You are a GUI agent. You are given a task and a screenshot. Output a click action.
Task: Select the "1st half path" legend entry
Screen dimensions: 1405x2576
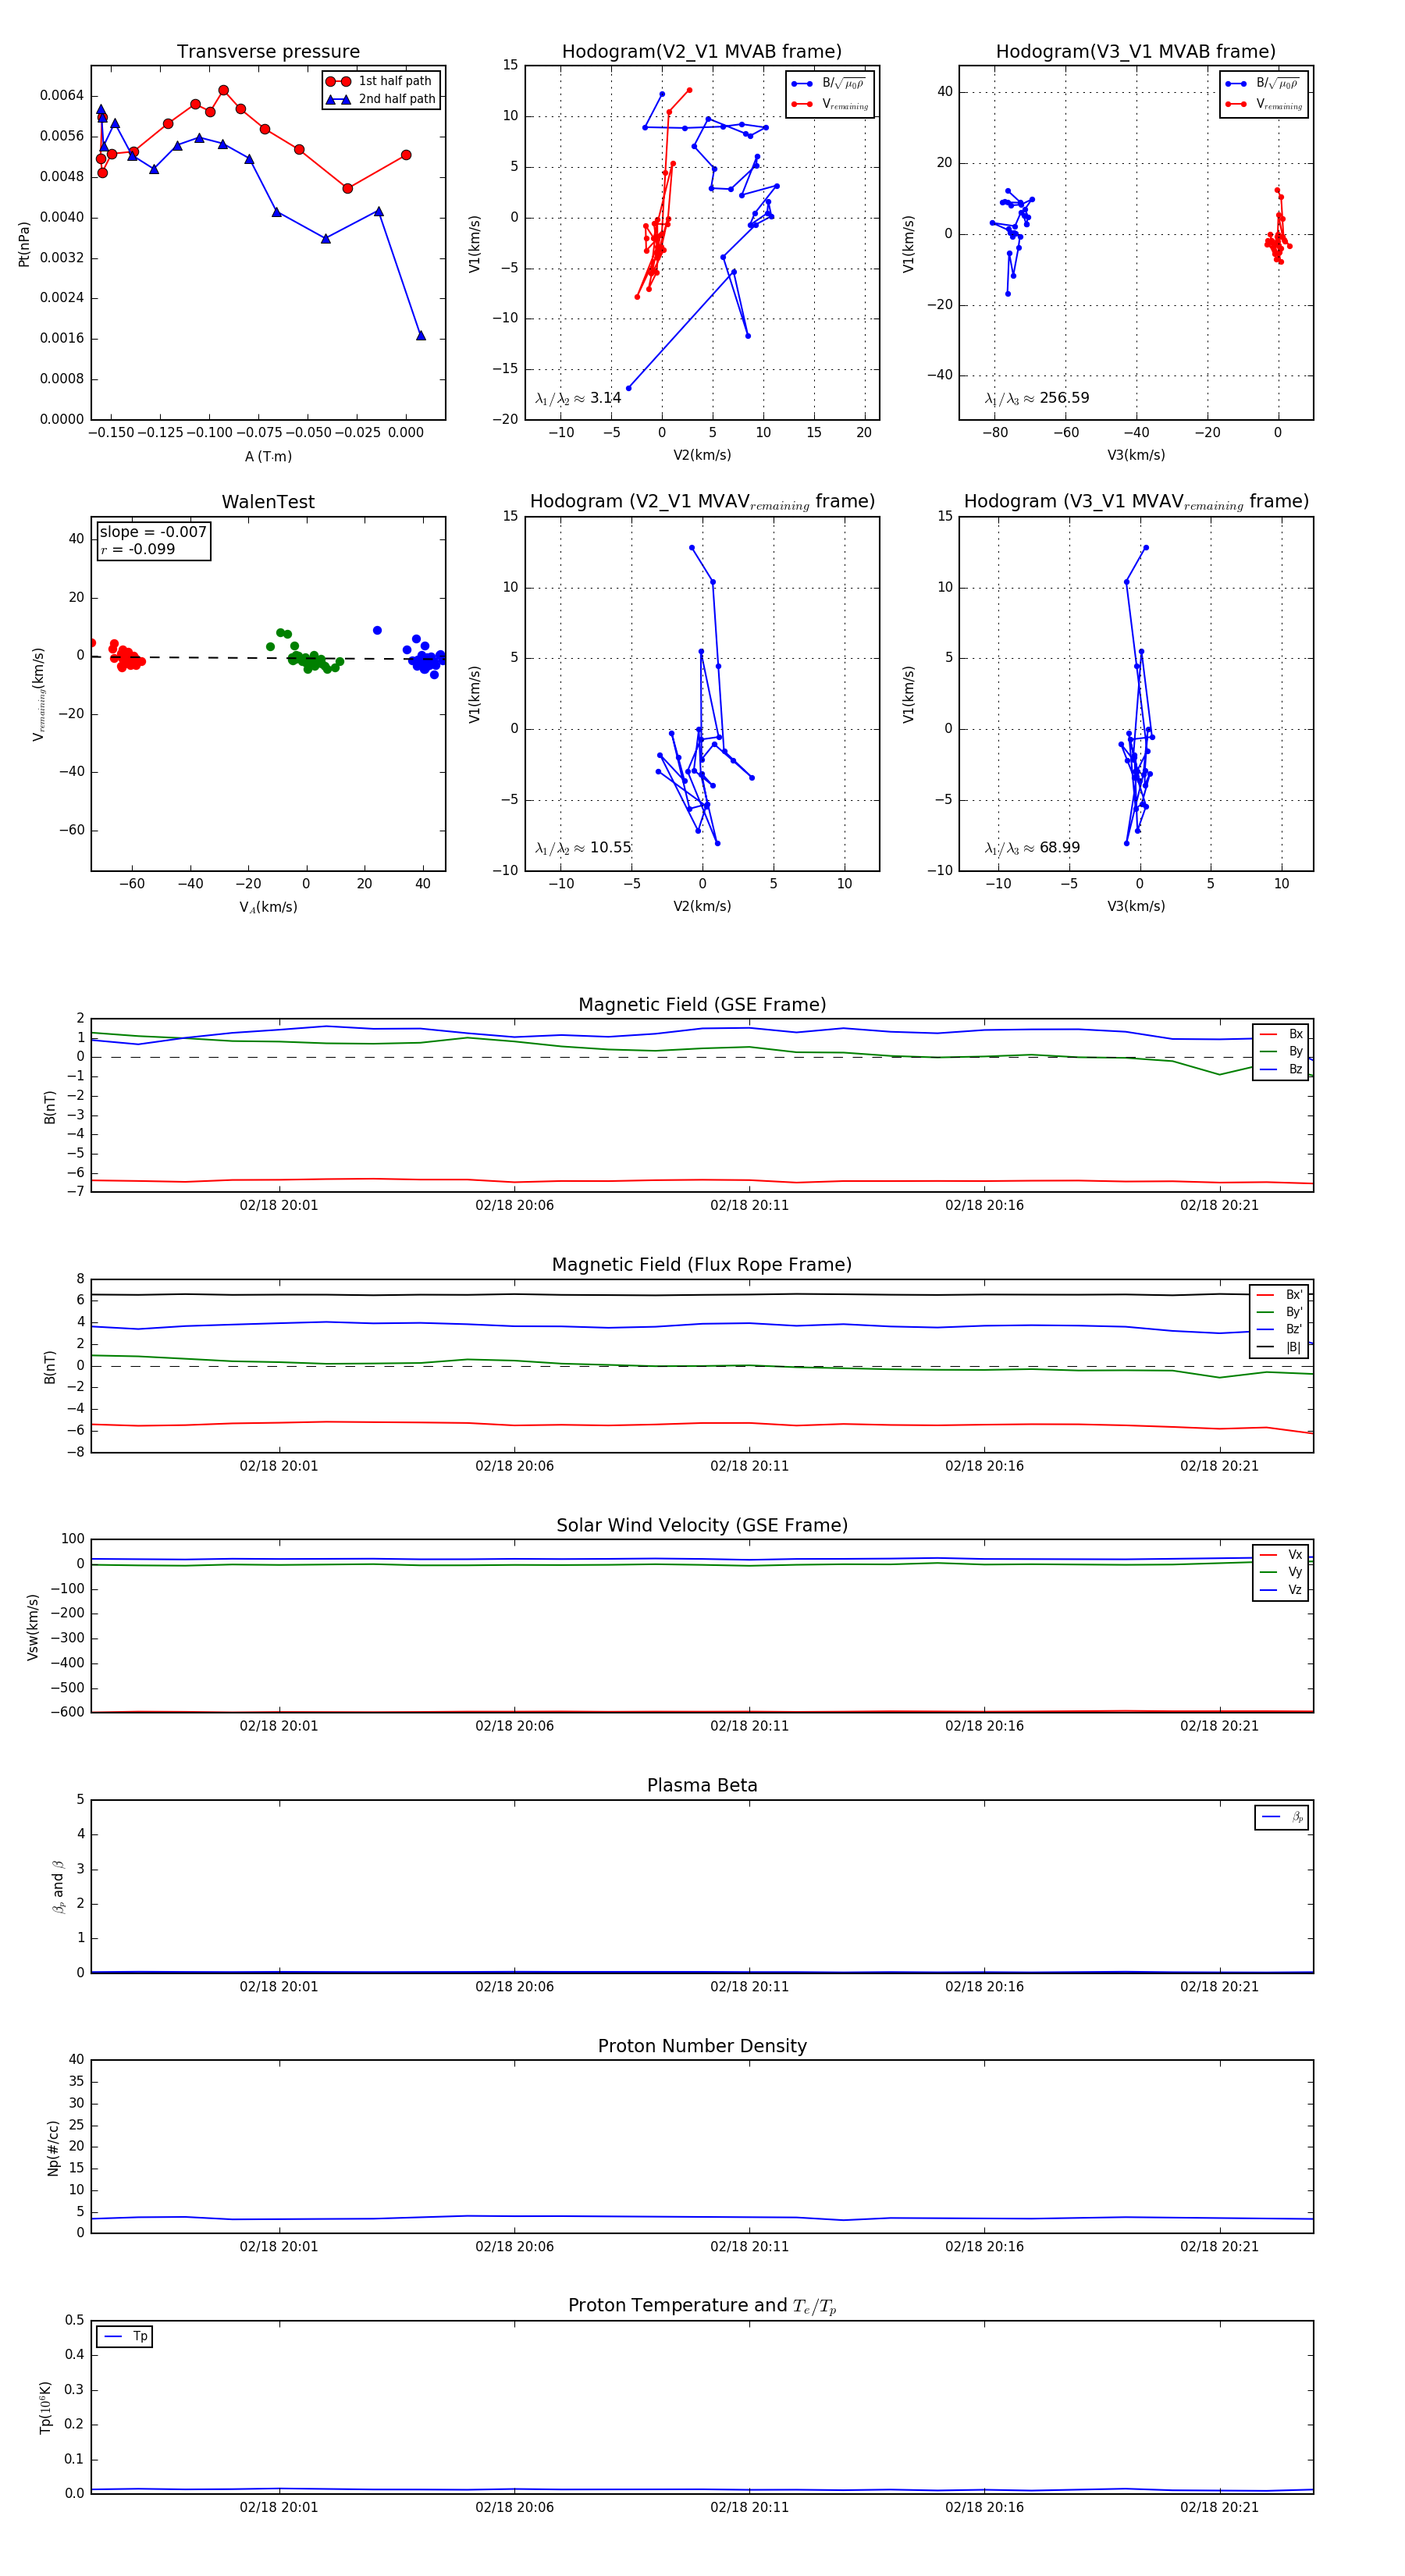(382, 81)
